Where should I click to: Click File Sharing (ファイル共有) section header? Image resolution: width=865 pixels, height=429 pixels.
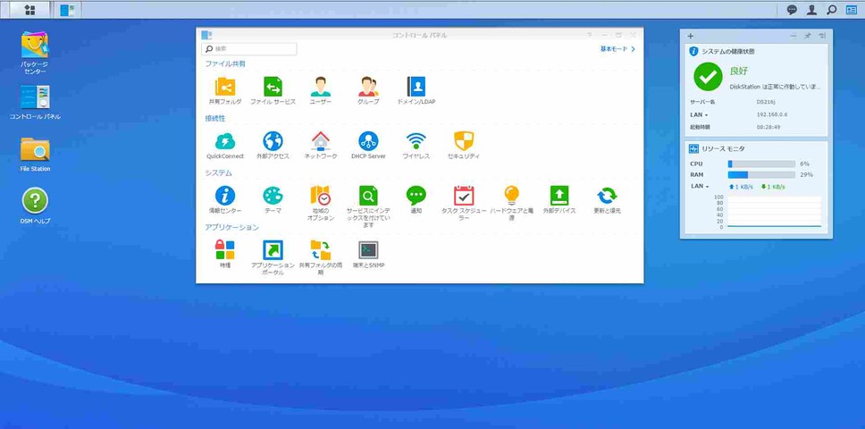point(225,64)
